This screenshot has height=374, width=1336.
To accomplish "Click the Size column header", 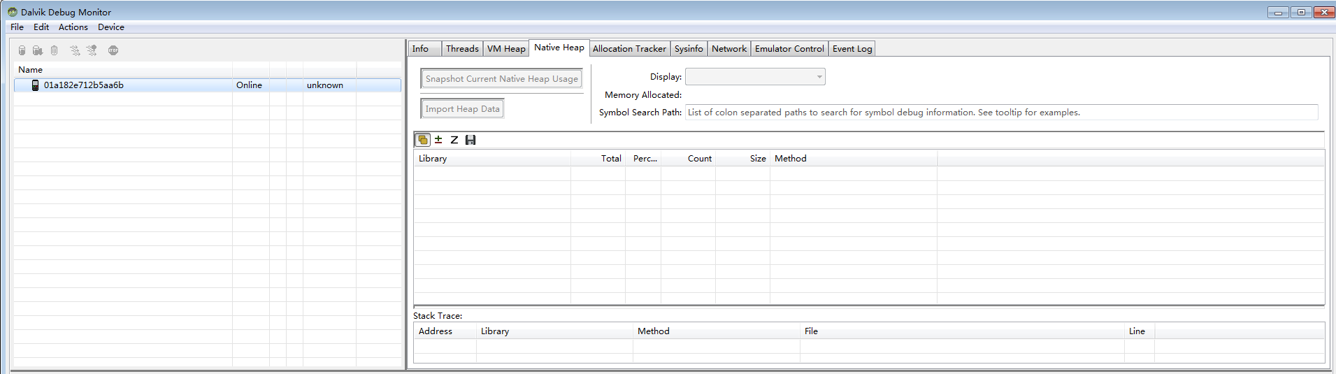I will 742,159.
